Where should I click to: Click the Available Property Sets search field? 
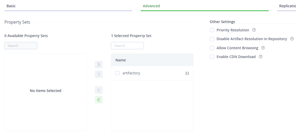pyautogui.click(x=21, y=46)
